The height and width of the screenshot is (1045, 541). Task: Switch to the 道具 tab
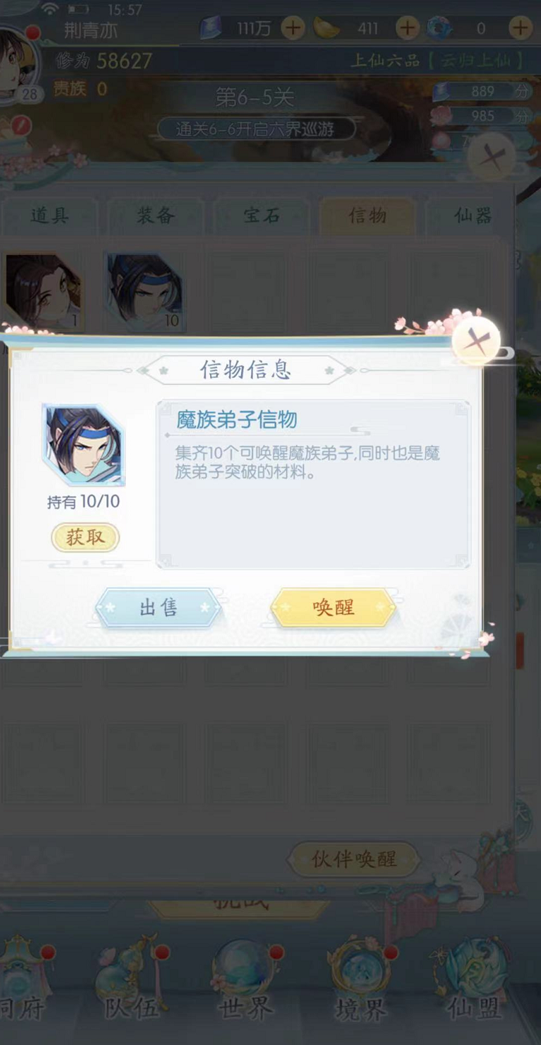(x=50, y=216)
